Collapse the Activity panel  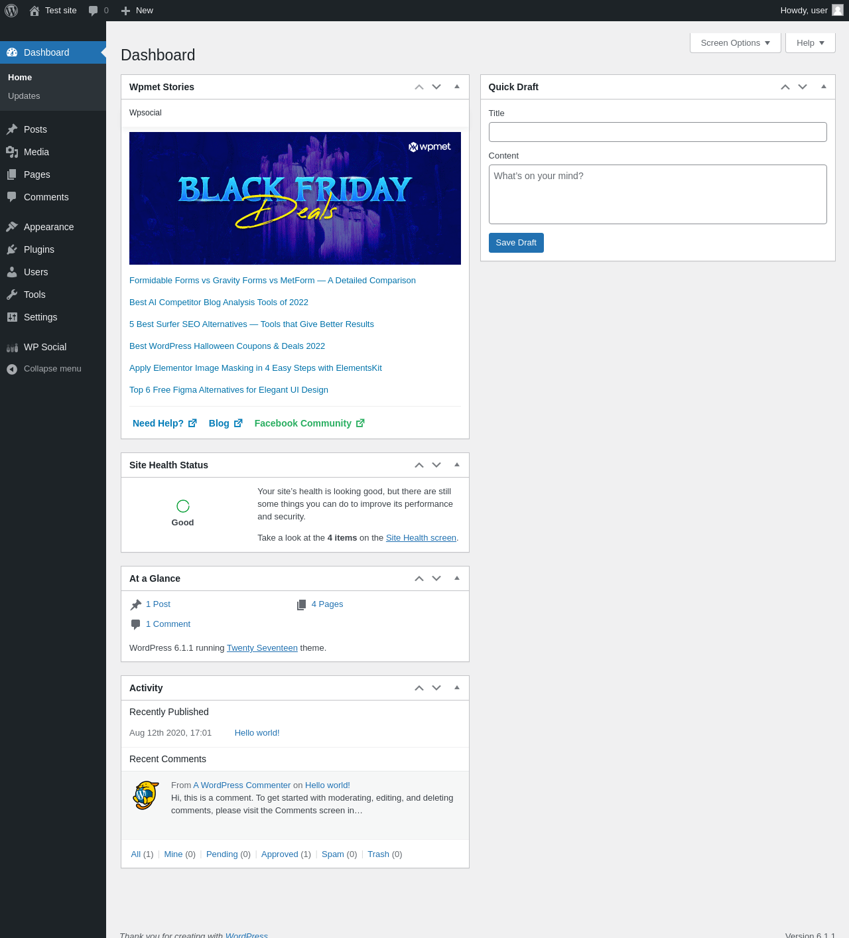457,688
